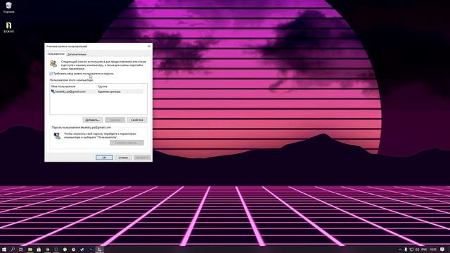Open the yellow archive file on desktop
This screenshot has width=450, height=253.
point(8,27)
